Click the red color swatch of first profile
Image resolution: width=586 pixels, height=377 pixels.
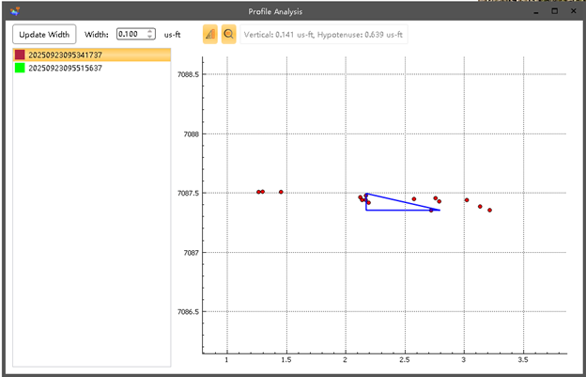20,55
